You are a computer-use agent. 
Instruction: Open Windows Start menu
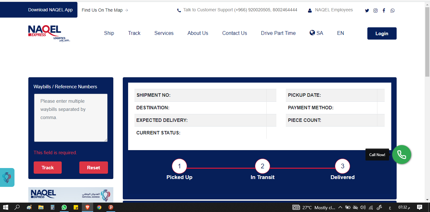coord(5,207)
